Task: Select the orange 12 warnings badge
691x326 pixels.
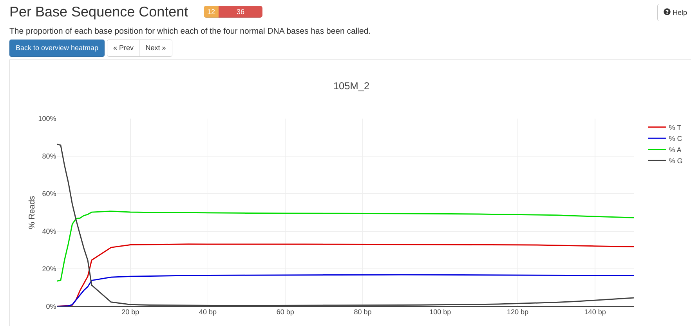Action: point(211,12)
